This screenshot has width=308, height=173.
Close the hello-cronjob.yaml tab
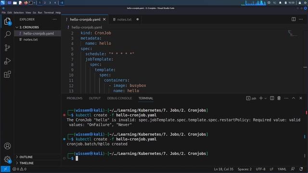(104, 19)
